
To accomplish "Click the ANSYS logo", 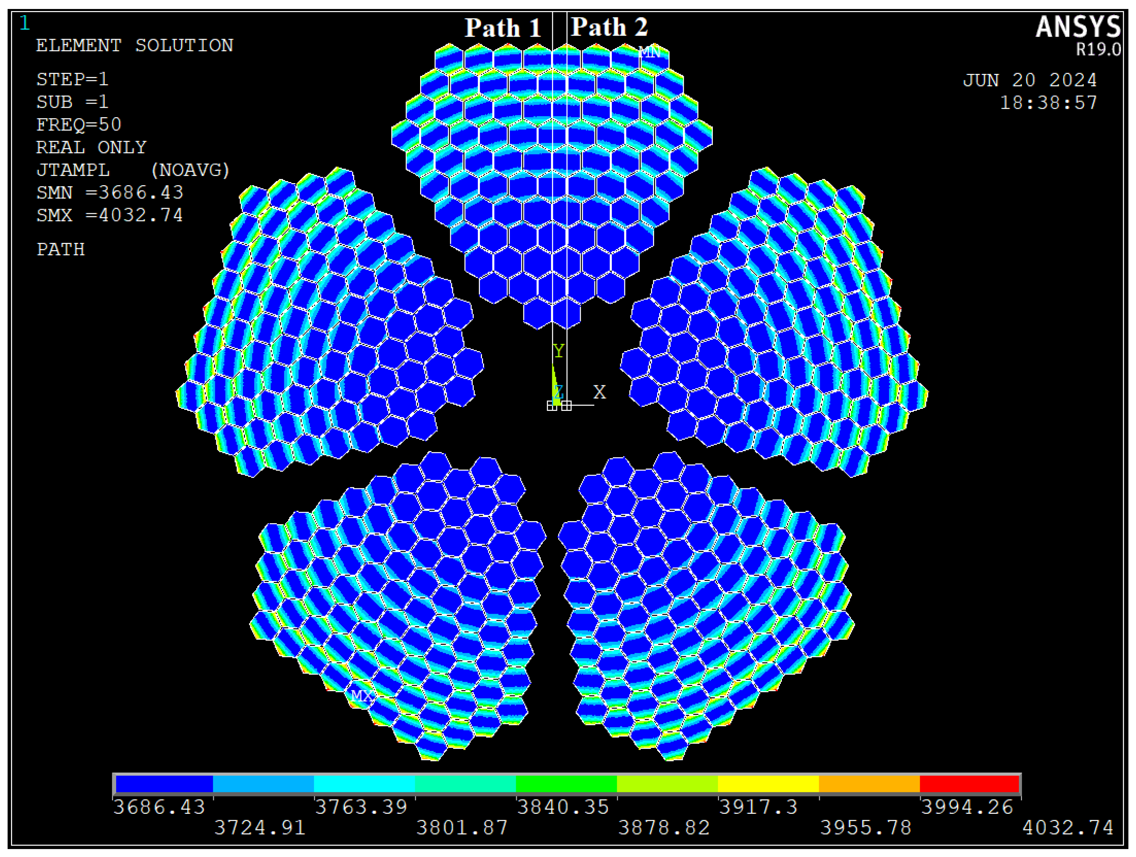I will 1078,27.
